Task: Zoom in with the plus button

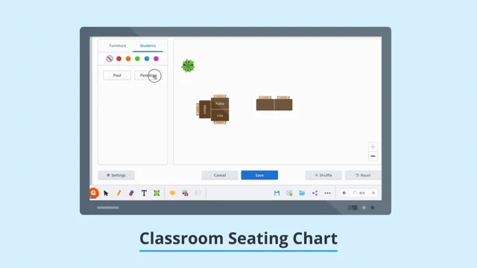Action: point(373,147)
